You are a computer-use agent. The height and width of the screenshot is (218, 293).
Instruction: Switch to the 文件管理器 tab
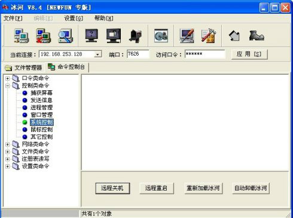23,67
